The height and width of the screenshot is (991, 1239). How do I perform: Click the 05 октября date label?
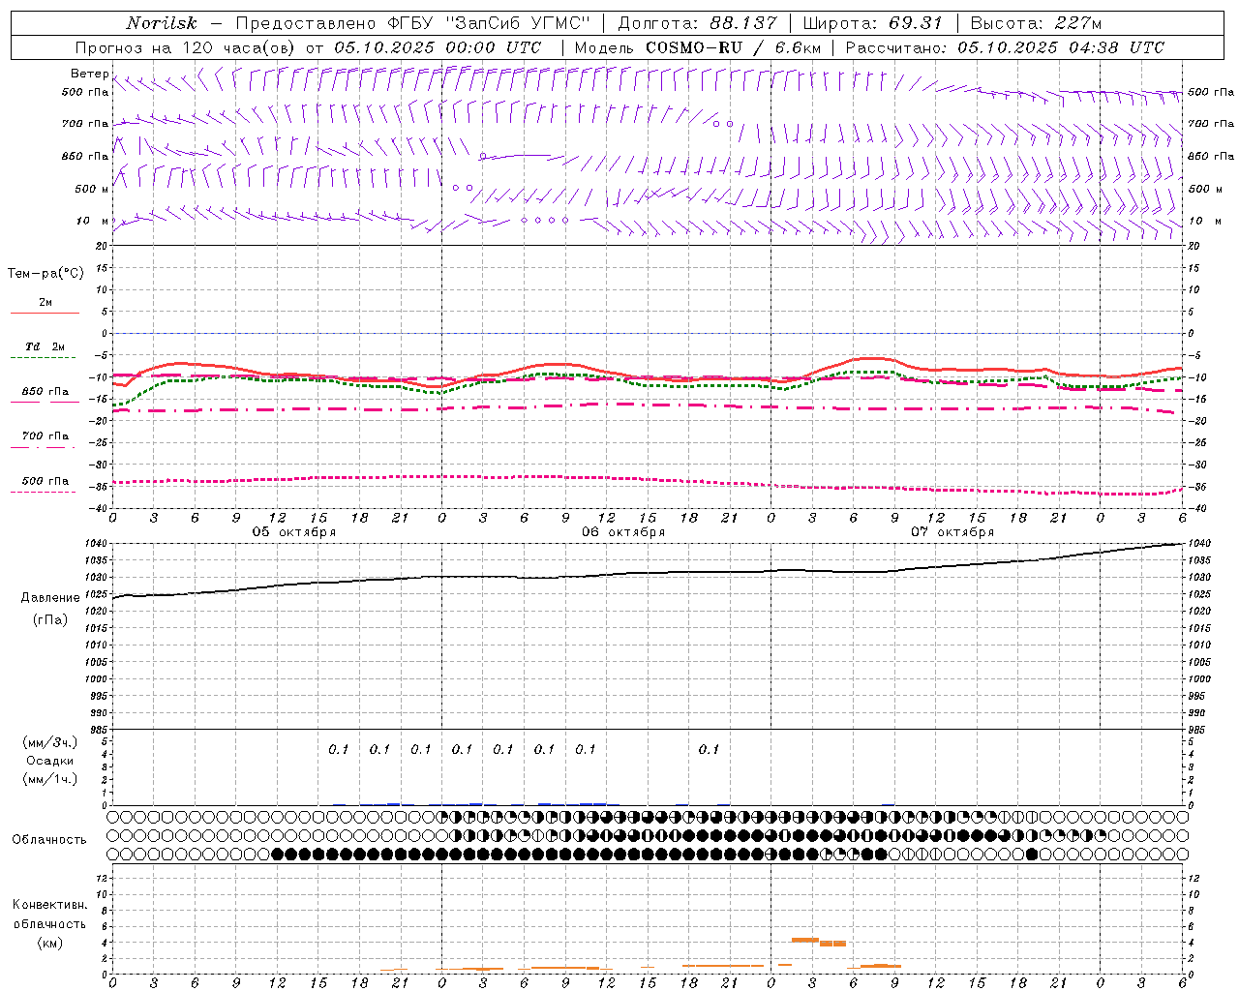coord(294,532)
